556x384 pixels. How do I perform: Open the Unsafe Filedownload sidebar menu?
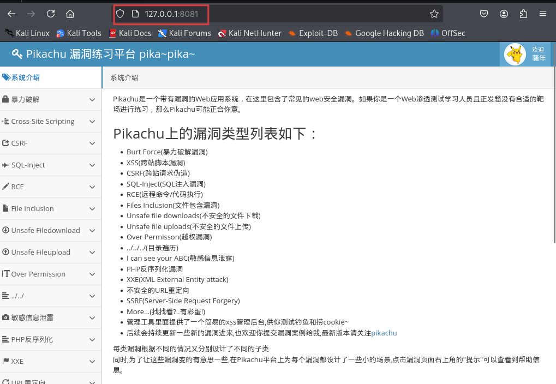(51, 231)
